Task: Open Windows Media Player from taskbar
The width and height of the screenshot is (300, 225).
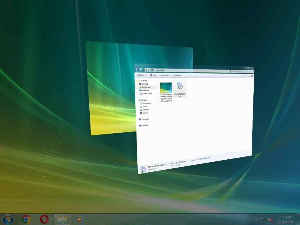Action: (80, 219)
